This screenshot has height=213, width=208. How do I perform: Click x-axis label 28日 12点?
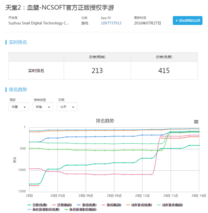pos(142,196)
